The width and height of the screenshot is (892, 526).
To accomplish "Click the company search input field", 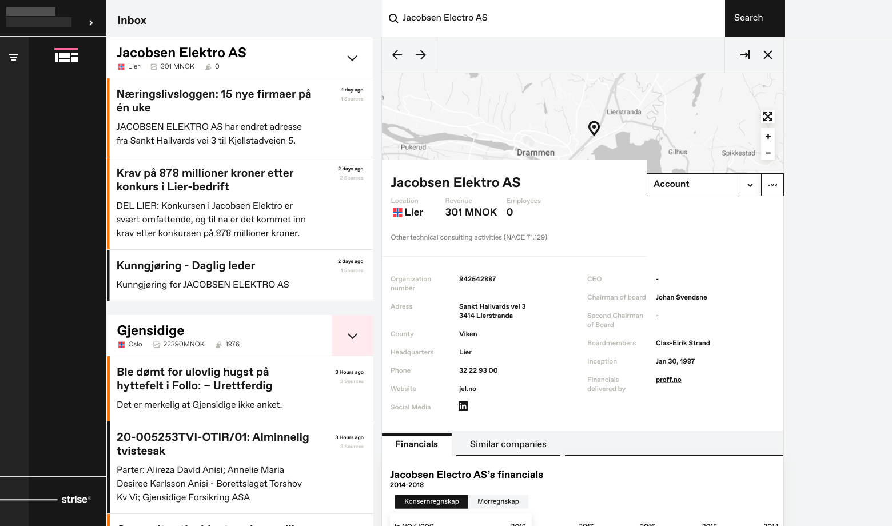I will point(549,18).
